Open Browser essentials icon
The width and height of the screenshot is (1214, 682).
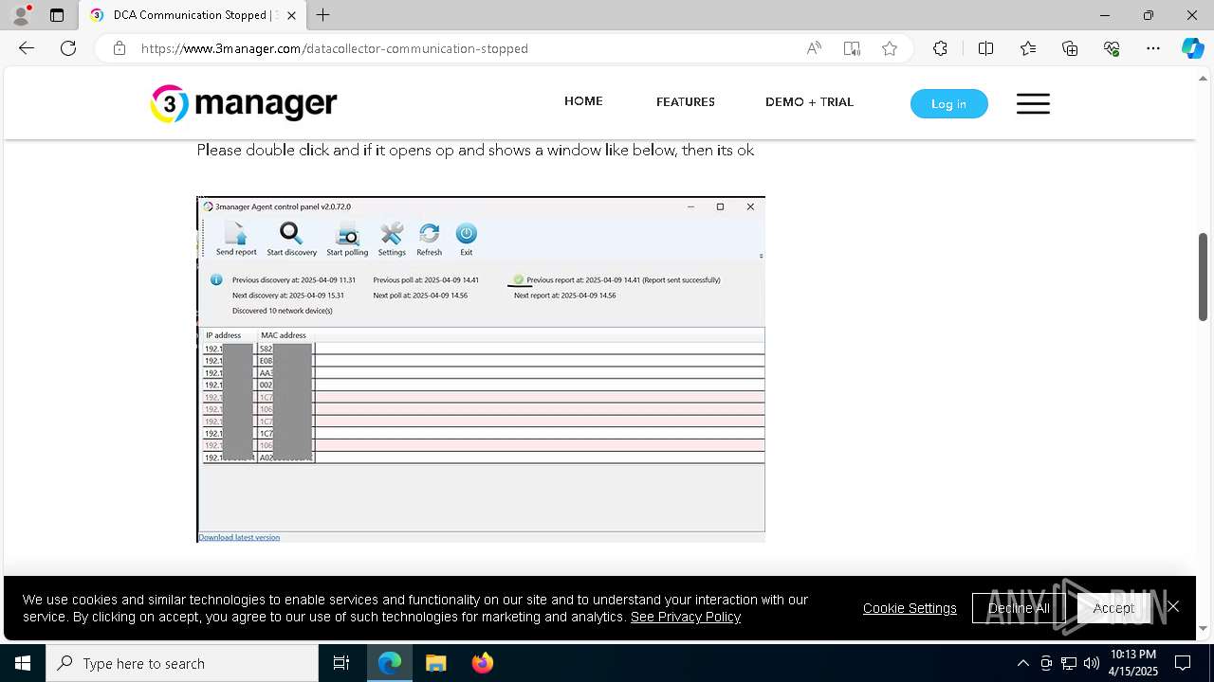point(1112,48)
